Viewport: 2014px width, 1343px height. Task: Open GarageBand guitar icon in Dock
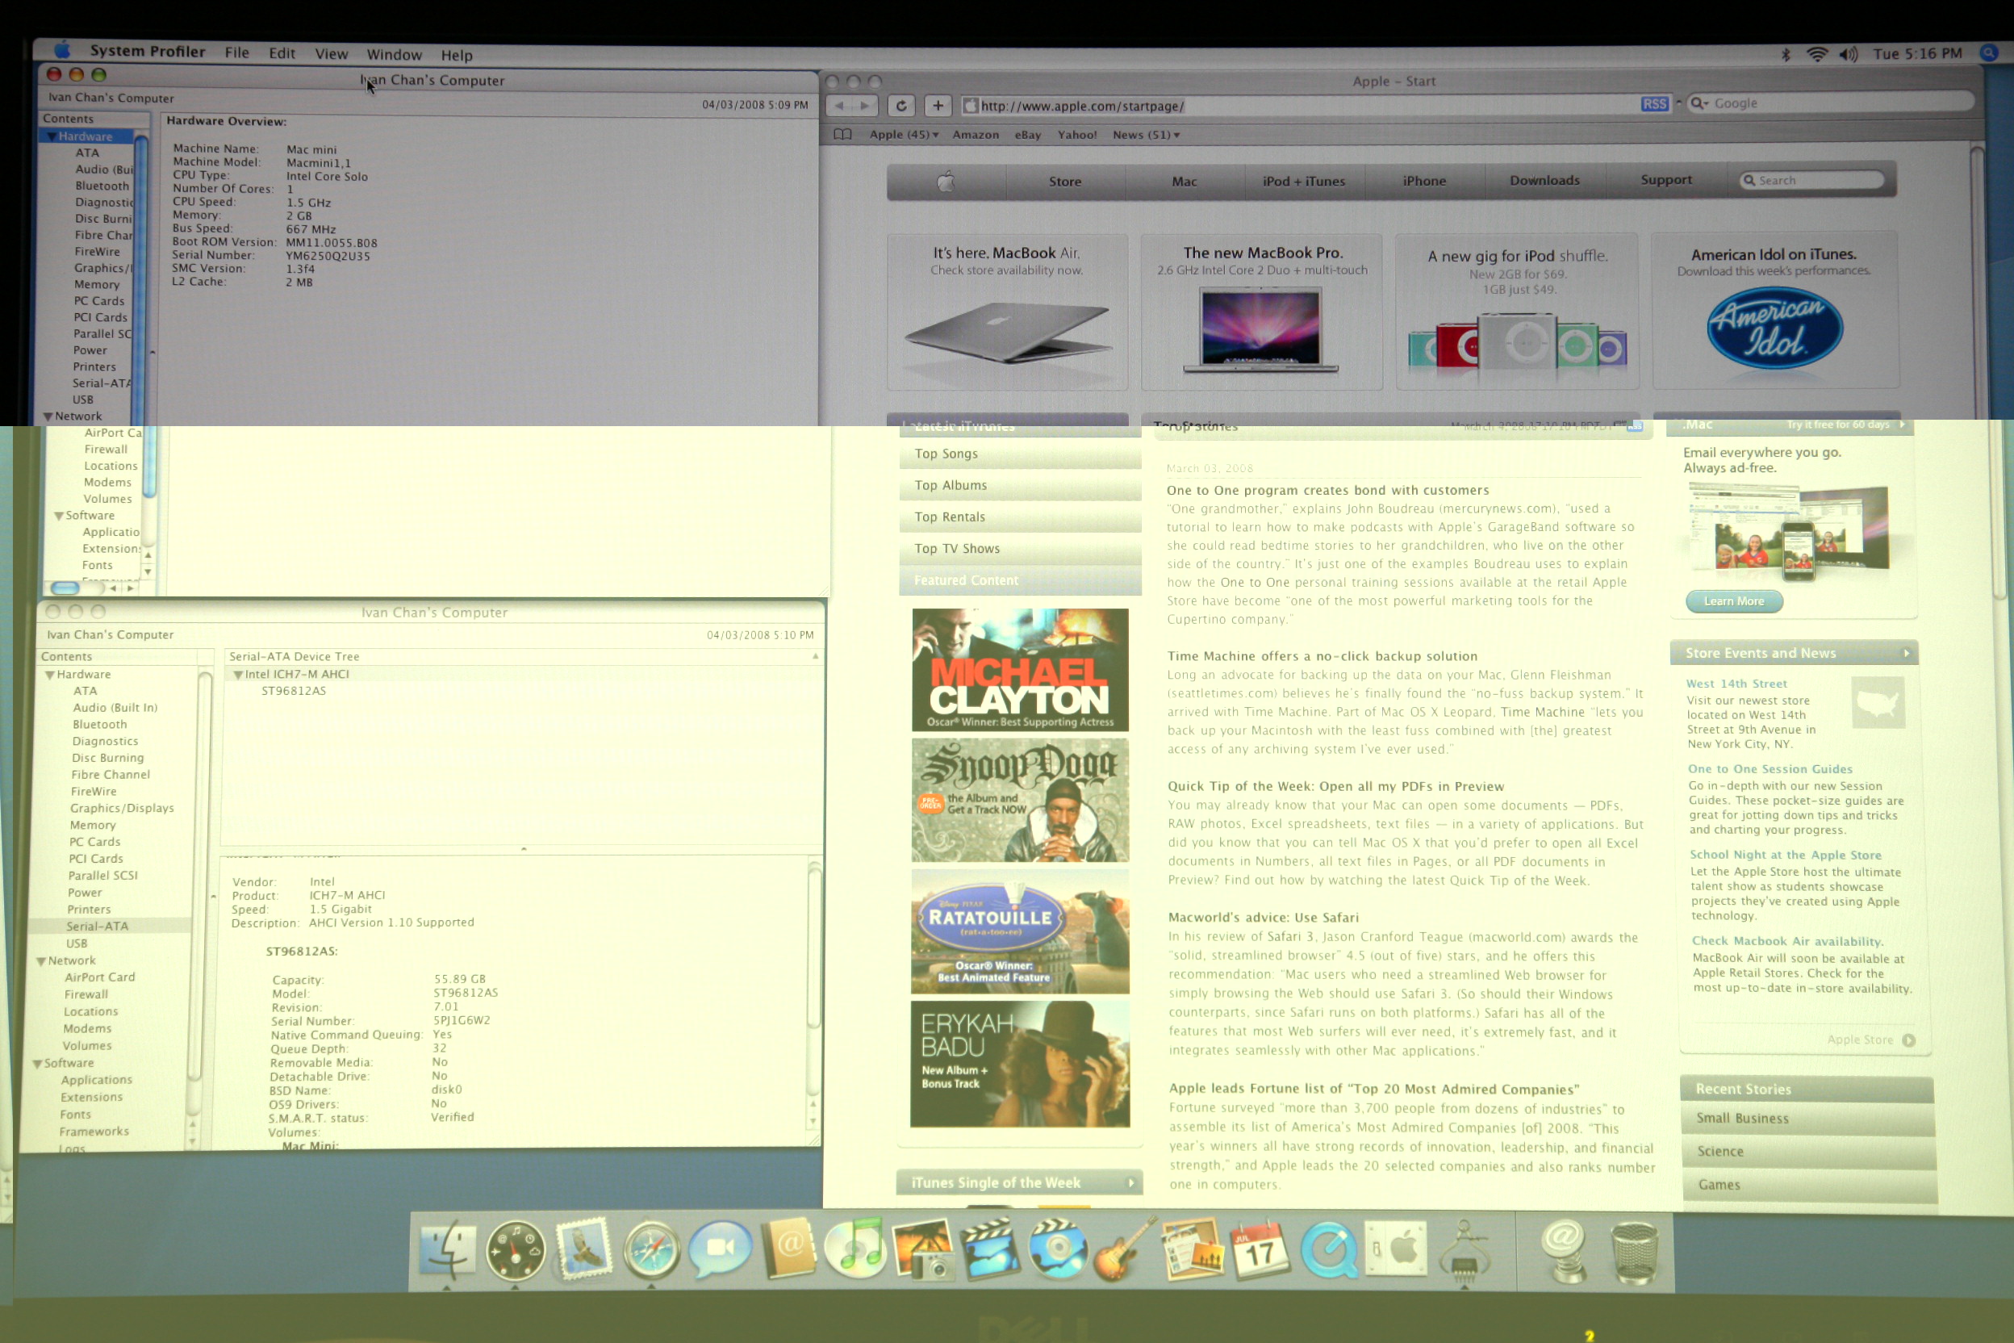point(1123,1249)
